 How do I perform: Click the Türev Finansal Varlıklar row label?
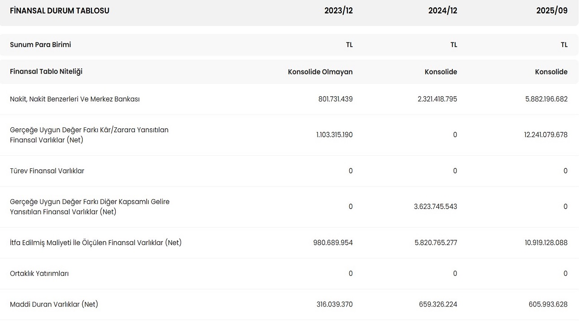tap(47, 171)
